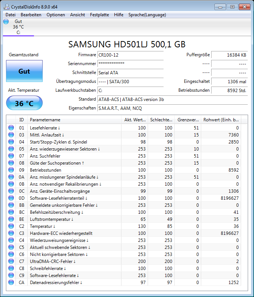The image size is (254, 297).
Task: Click status orb for Wiederzuweisungsereignisse row
Action: [x=11, y=240]
